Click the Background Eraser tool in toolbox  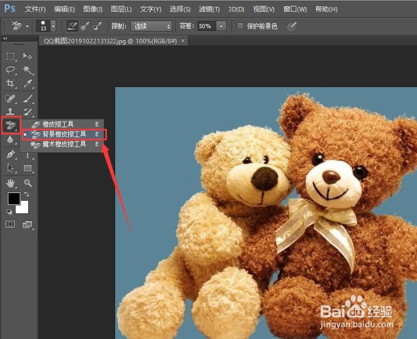click(x=10, y=125)
